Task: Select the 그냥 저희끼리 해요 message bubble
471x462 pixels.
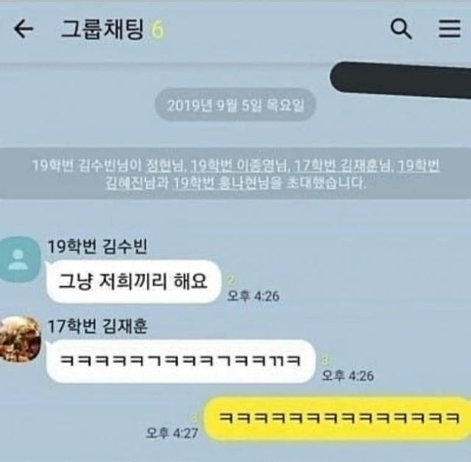Action: [134, 282]
